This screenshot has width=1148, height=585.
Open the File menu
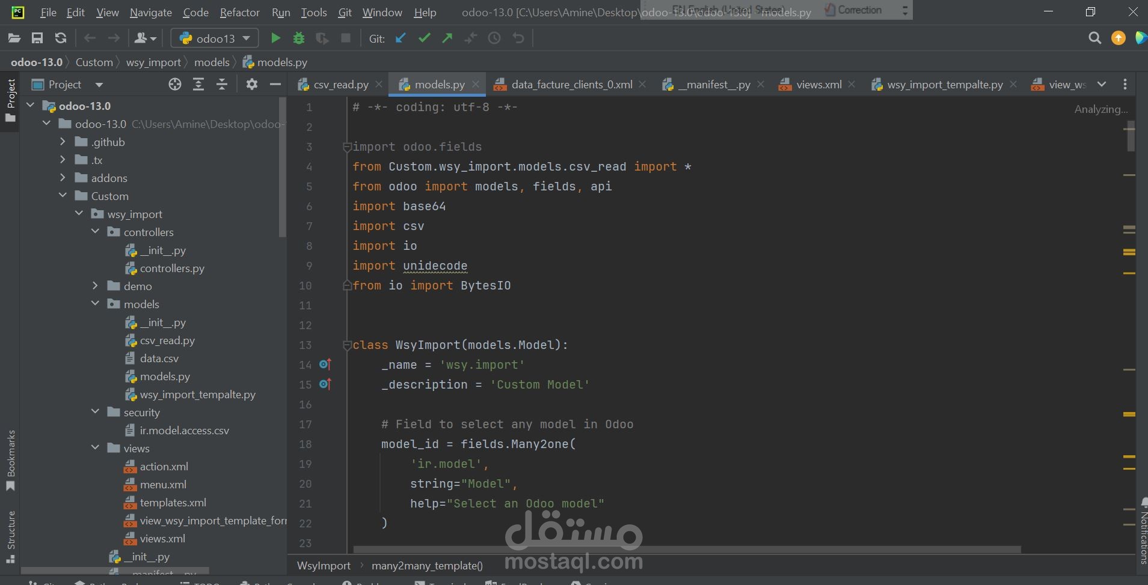48,12
